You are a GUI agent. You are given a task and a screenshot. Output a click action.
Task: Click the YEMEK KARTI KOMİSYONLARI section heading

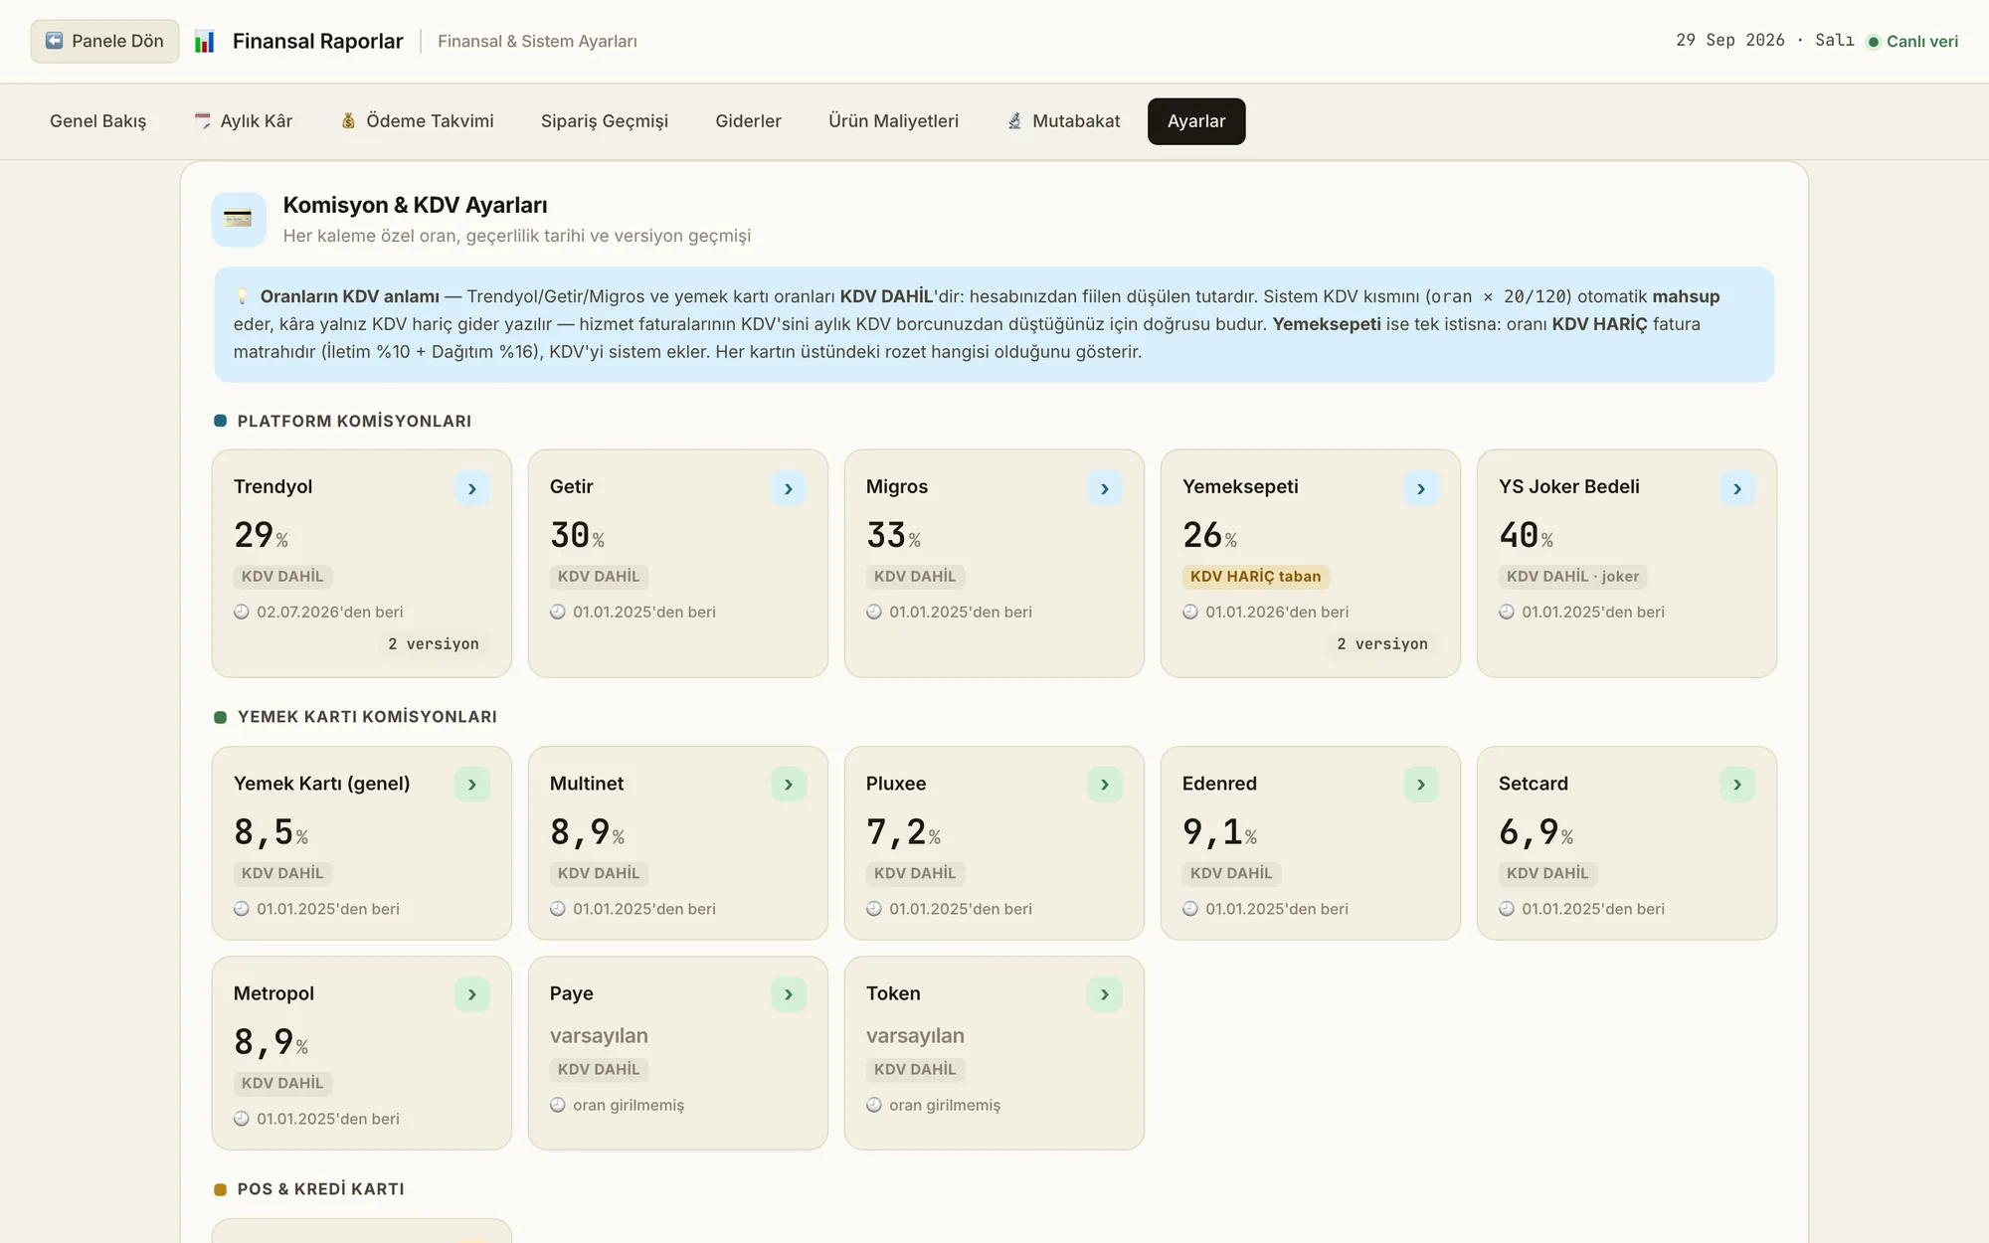click(367, 717)
